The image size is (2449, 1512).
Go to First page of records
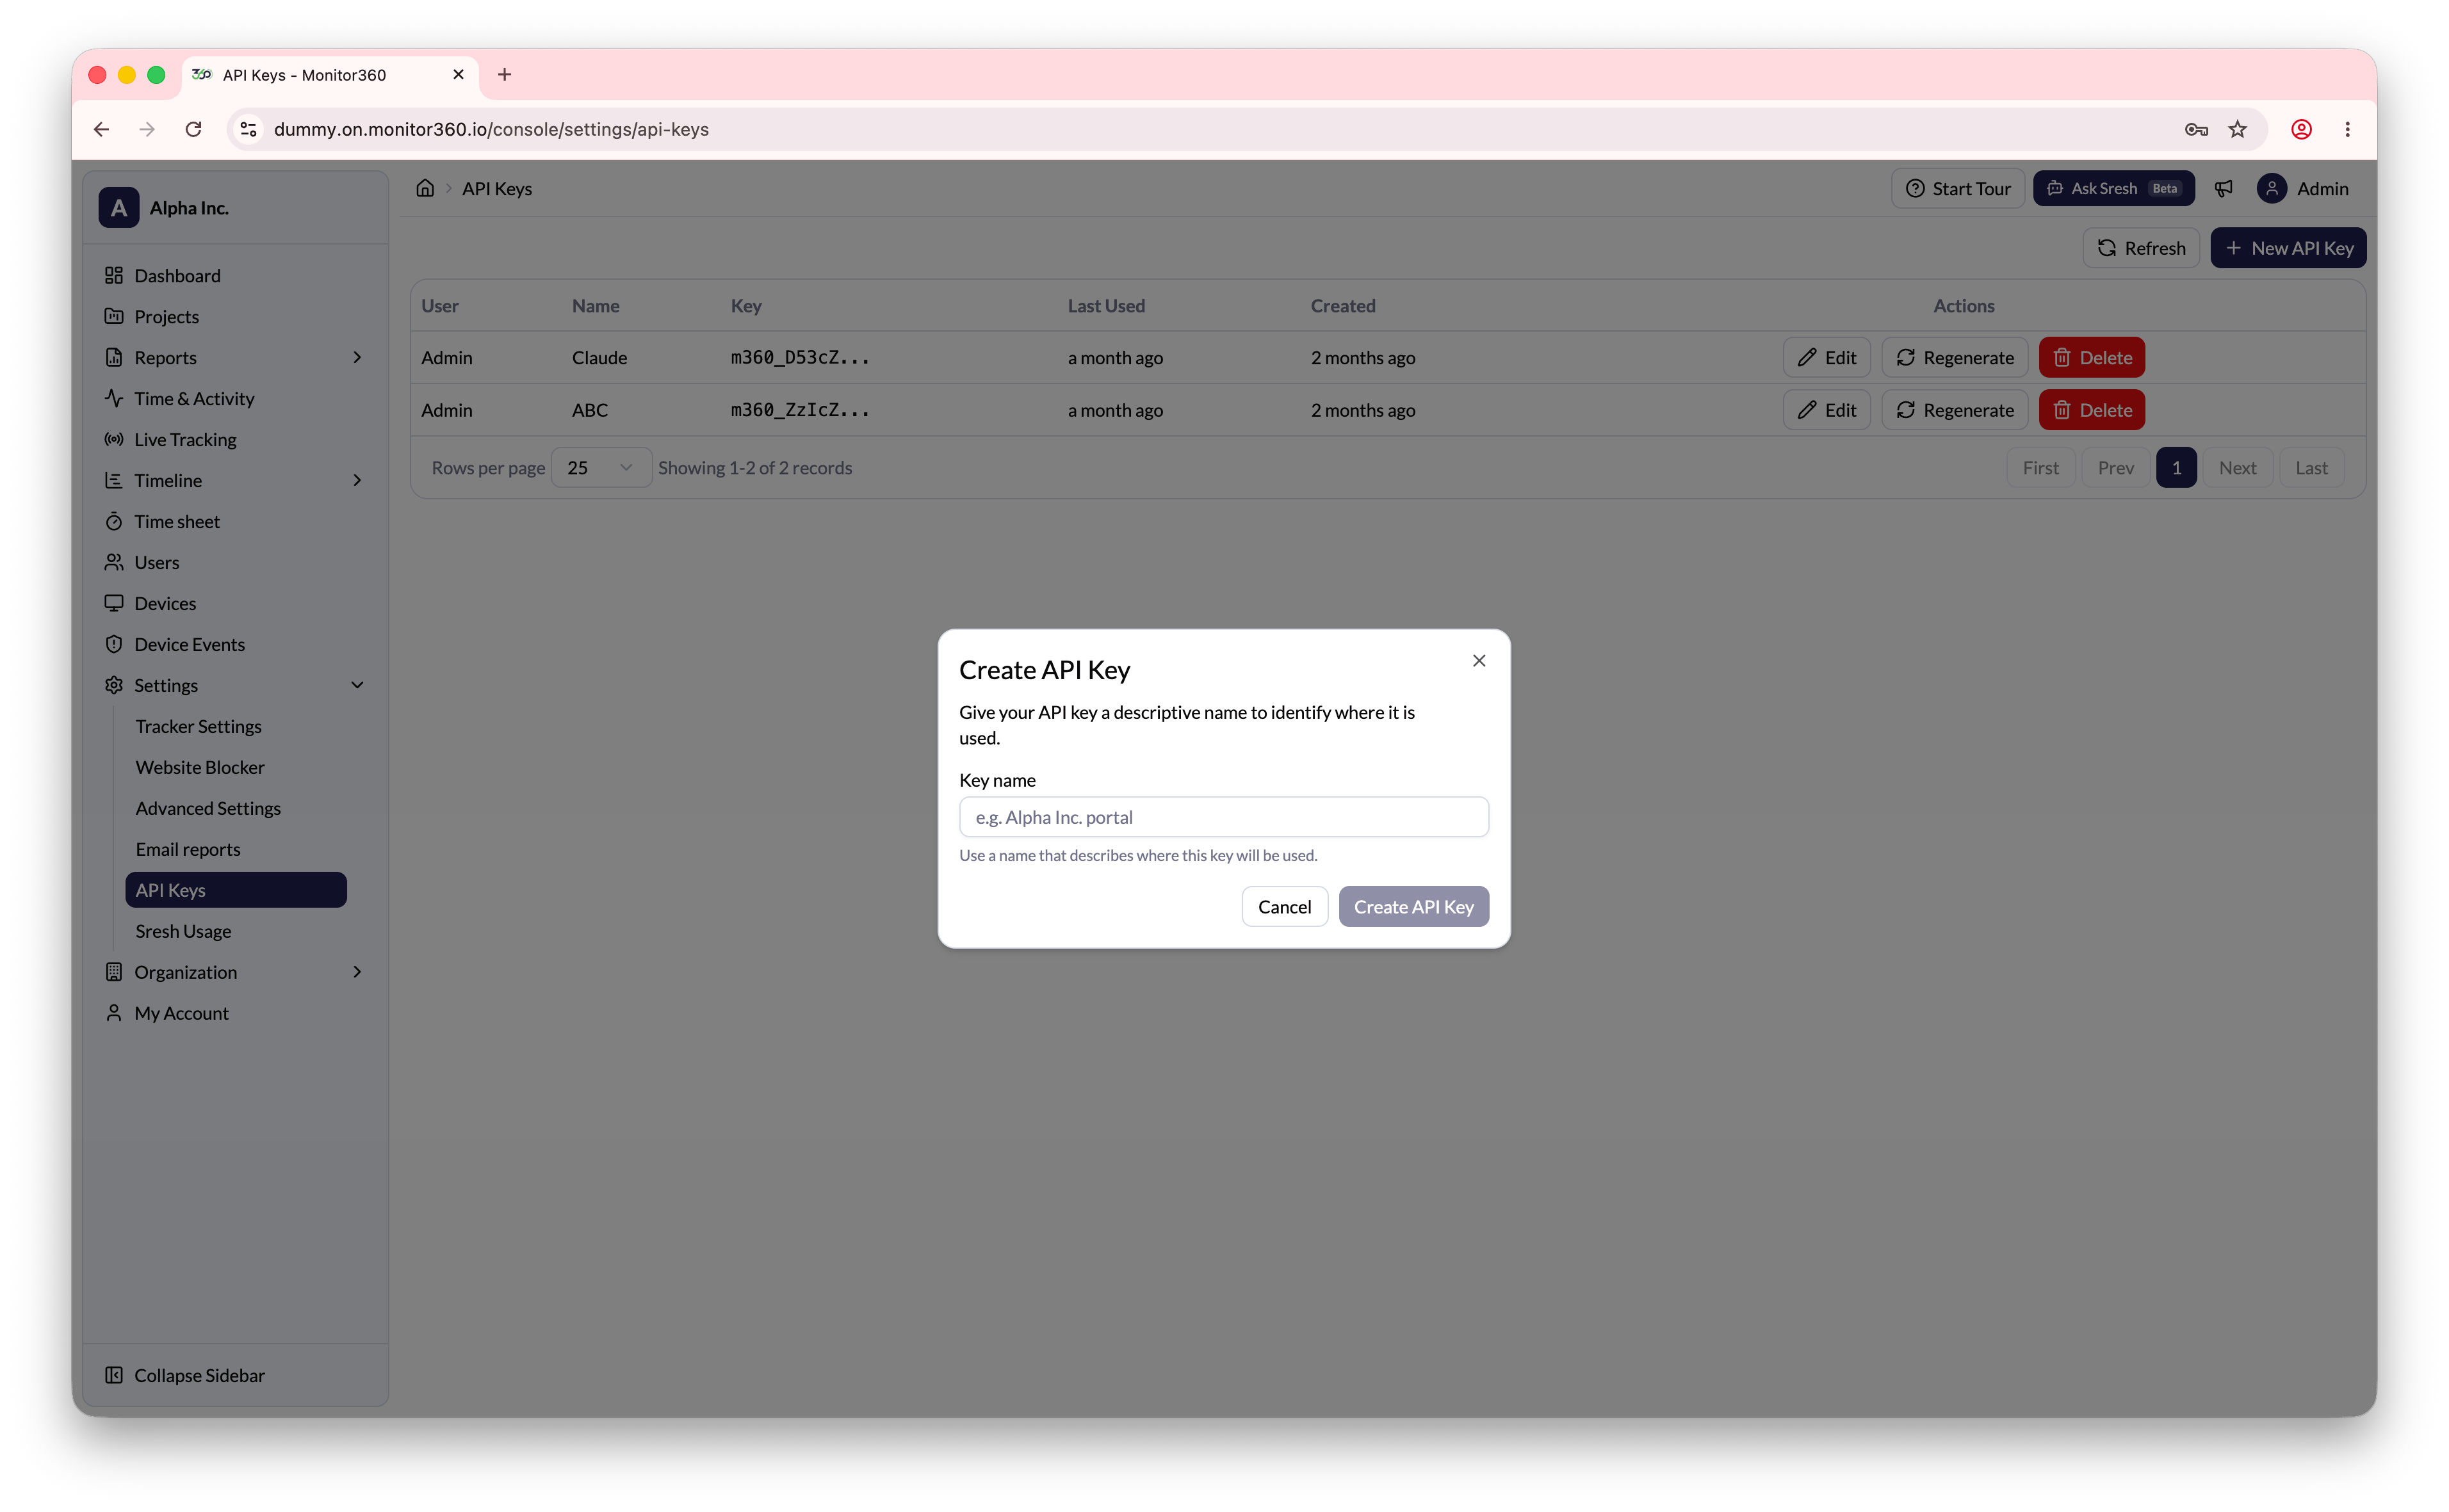point(2041,467)
